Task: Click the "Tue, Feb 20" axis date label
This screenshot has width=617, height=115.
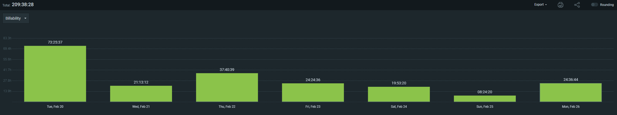Action: point(55,107)
